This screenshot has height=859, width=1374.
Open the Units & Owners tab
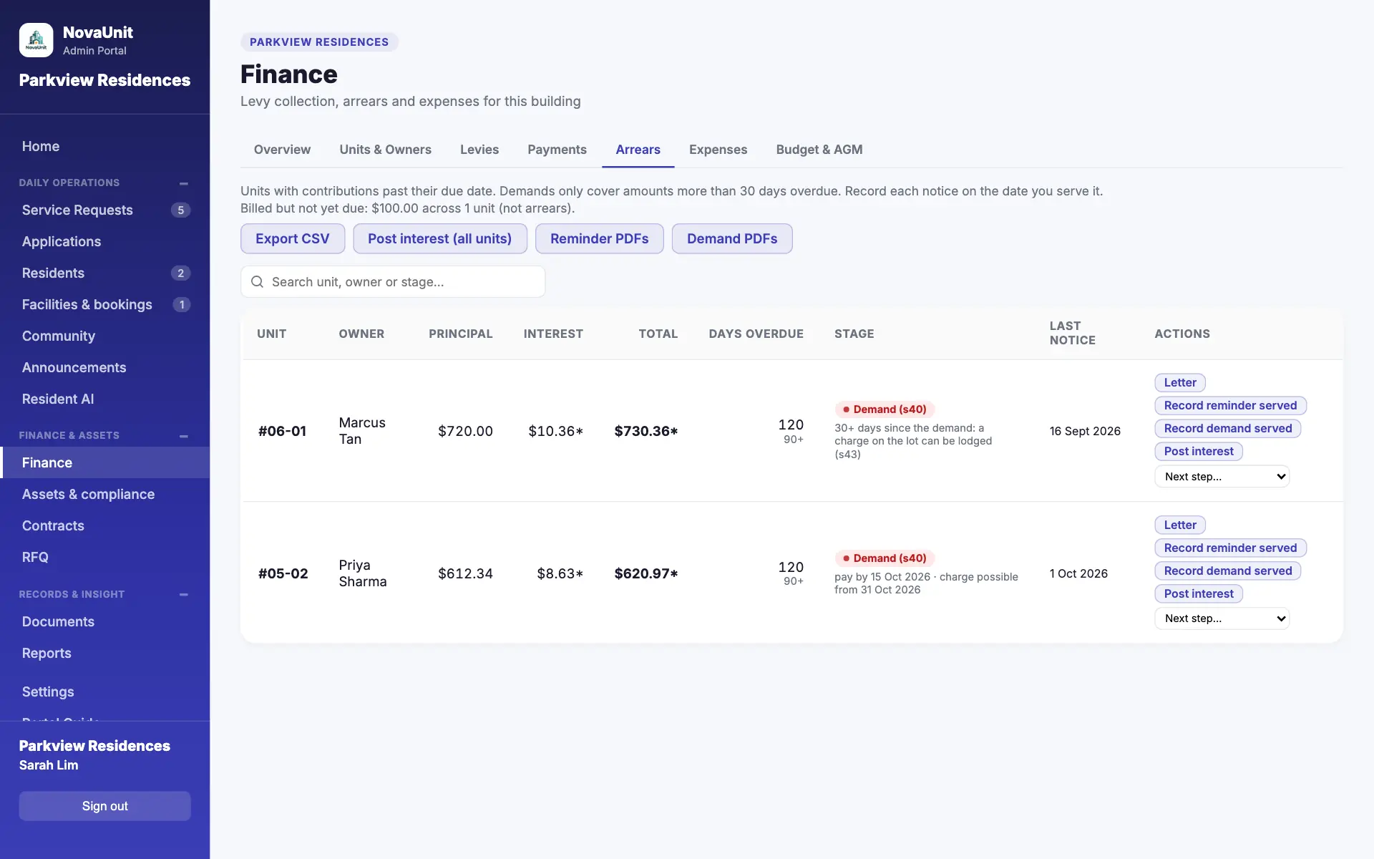[x=385, y=150]
